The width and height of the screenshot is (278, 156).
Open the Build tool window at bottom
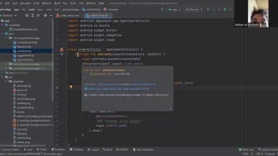click(107, 149)
